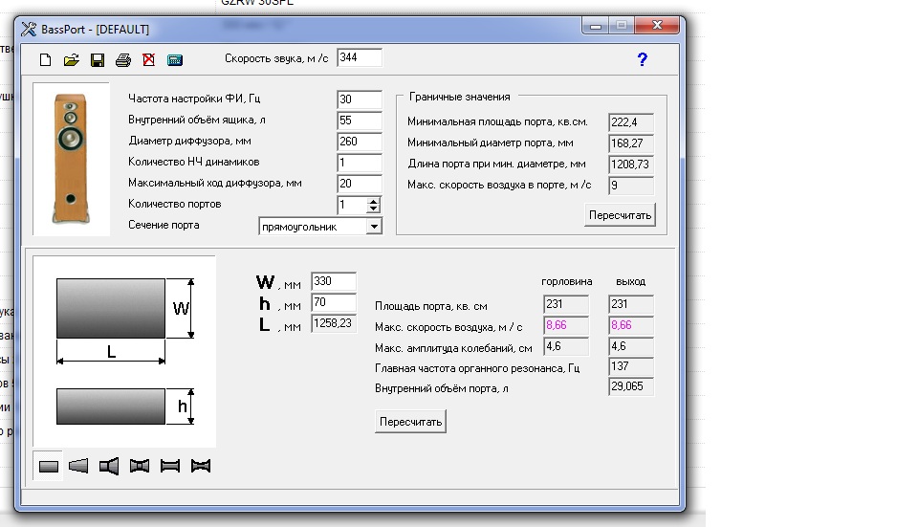Viewport: 918px width, 527px height.
Task: Click port length at min diameter 1208,73
Action: click(631, 164)
